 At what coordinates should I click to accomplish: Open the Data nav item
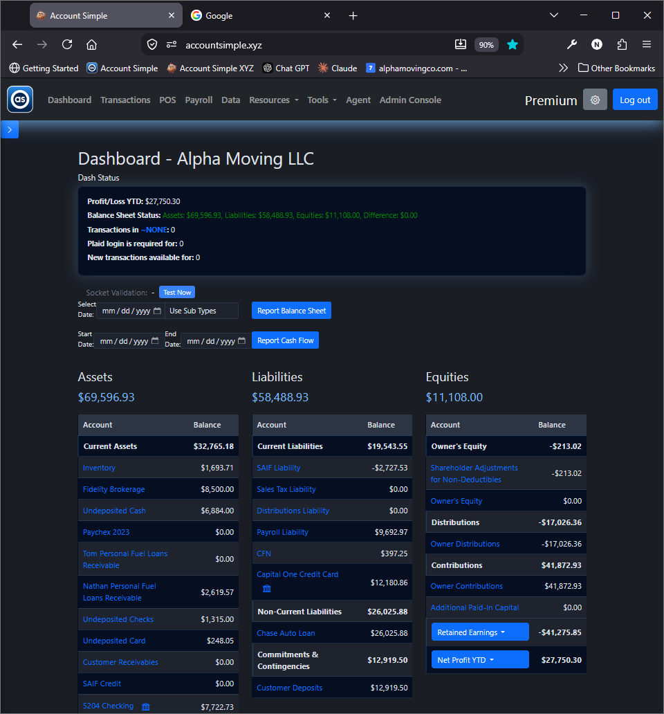(231, 100)
